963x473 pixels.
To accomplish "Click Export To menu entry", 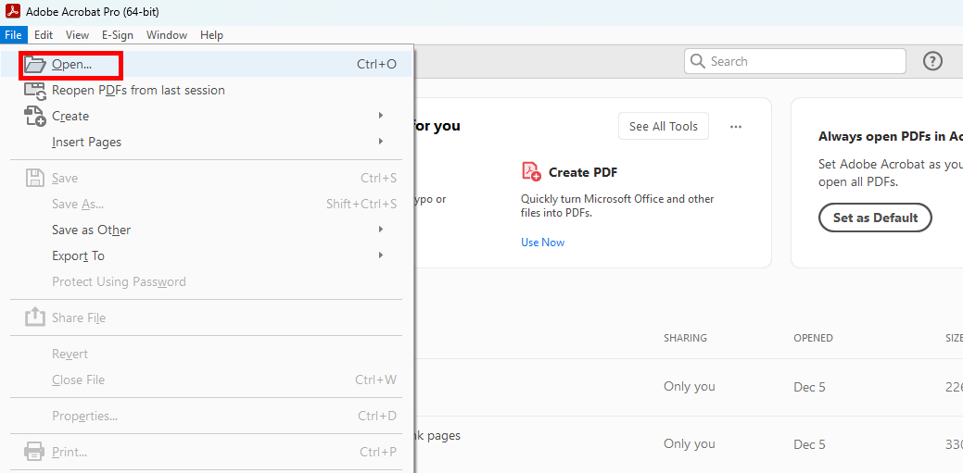I will click(x=207, y=255).
